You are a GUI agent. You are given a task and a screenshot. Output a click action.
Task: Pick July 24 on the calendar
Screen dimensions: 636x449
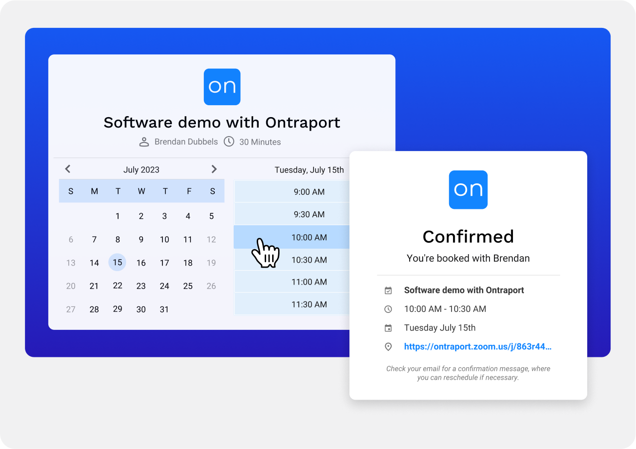(164, 286)
